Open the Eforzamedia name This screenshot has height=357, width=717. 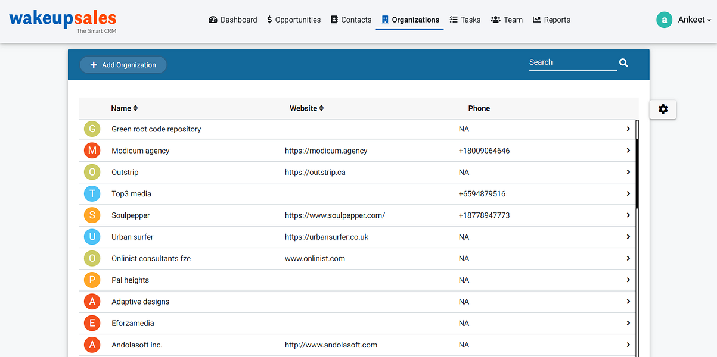click(133, 323)
